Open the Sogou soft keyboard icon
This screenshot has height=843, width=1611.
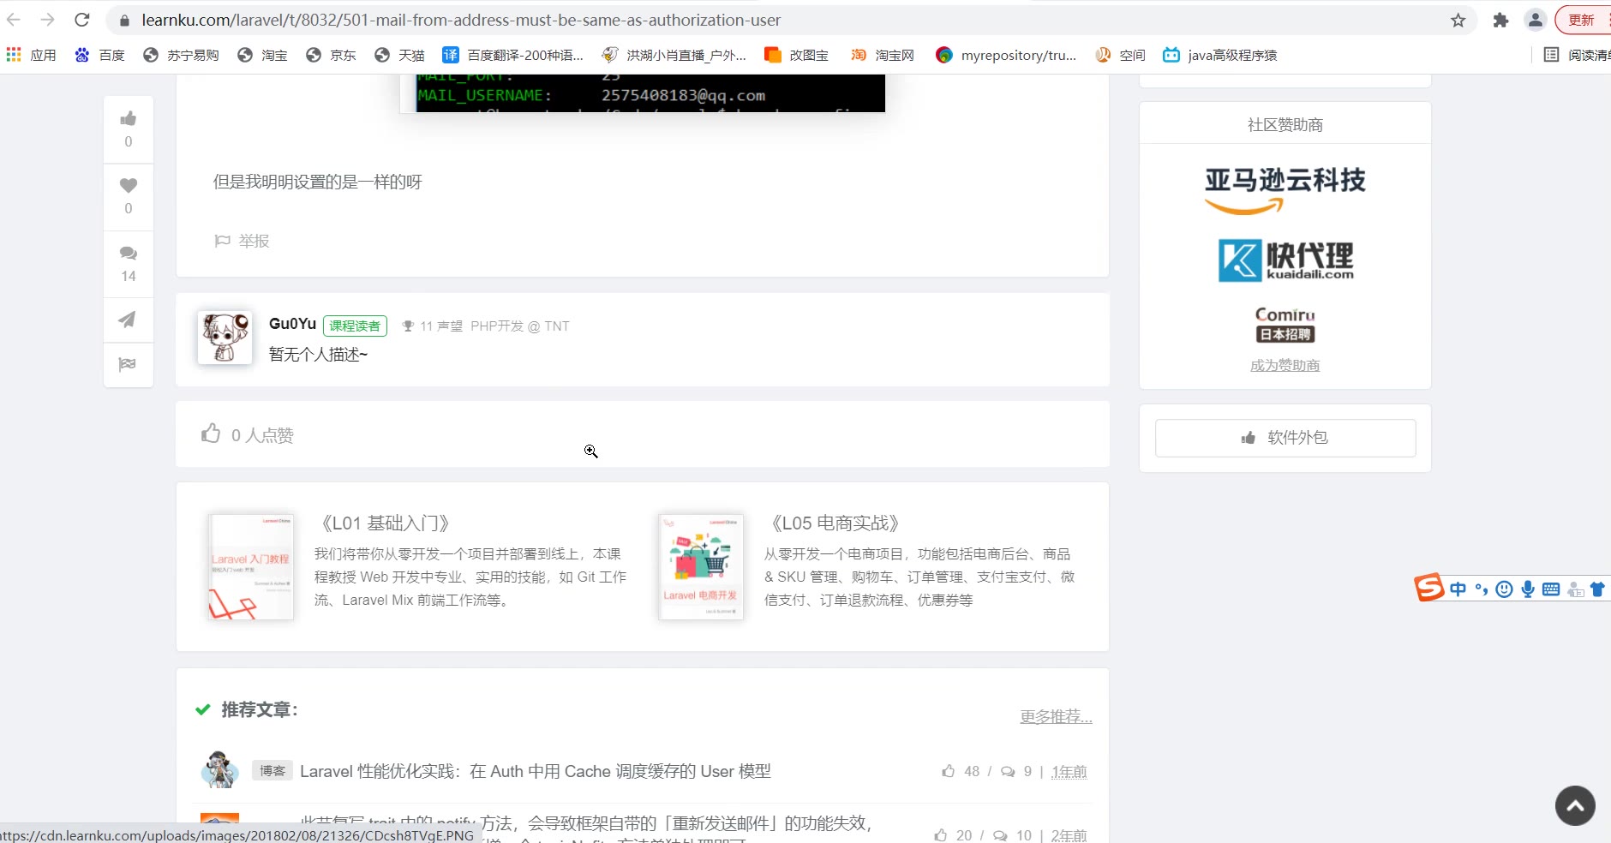(x=1550, y=589)
